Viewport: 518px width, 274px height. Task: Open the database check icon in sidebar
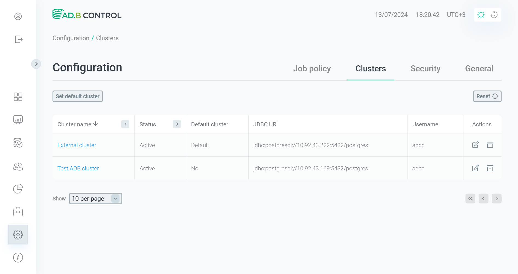(x=18, y=143)
